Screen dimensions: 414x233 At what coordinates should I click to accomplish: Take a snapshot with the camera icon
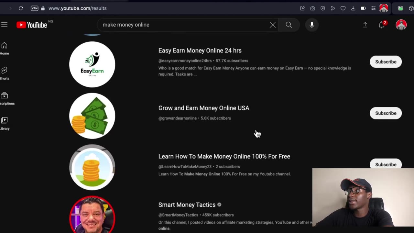312,8
